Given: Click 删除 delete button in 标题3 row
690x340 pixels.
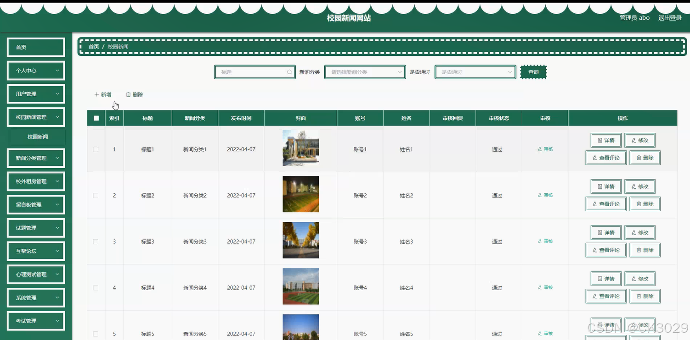Looking at the screenshot, I should (x=645, y=250).
